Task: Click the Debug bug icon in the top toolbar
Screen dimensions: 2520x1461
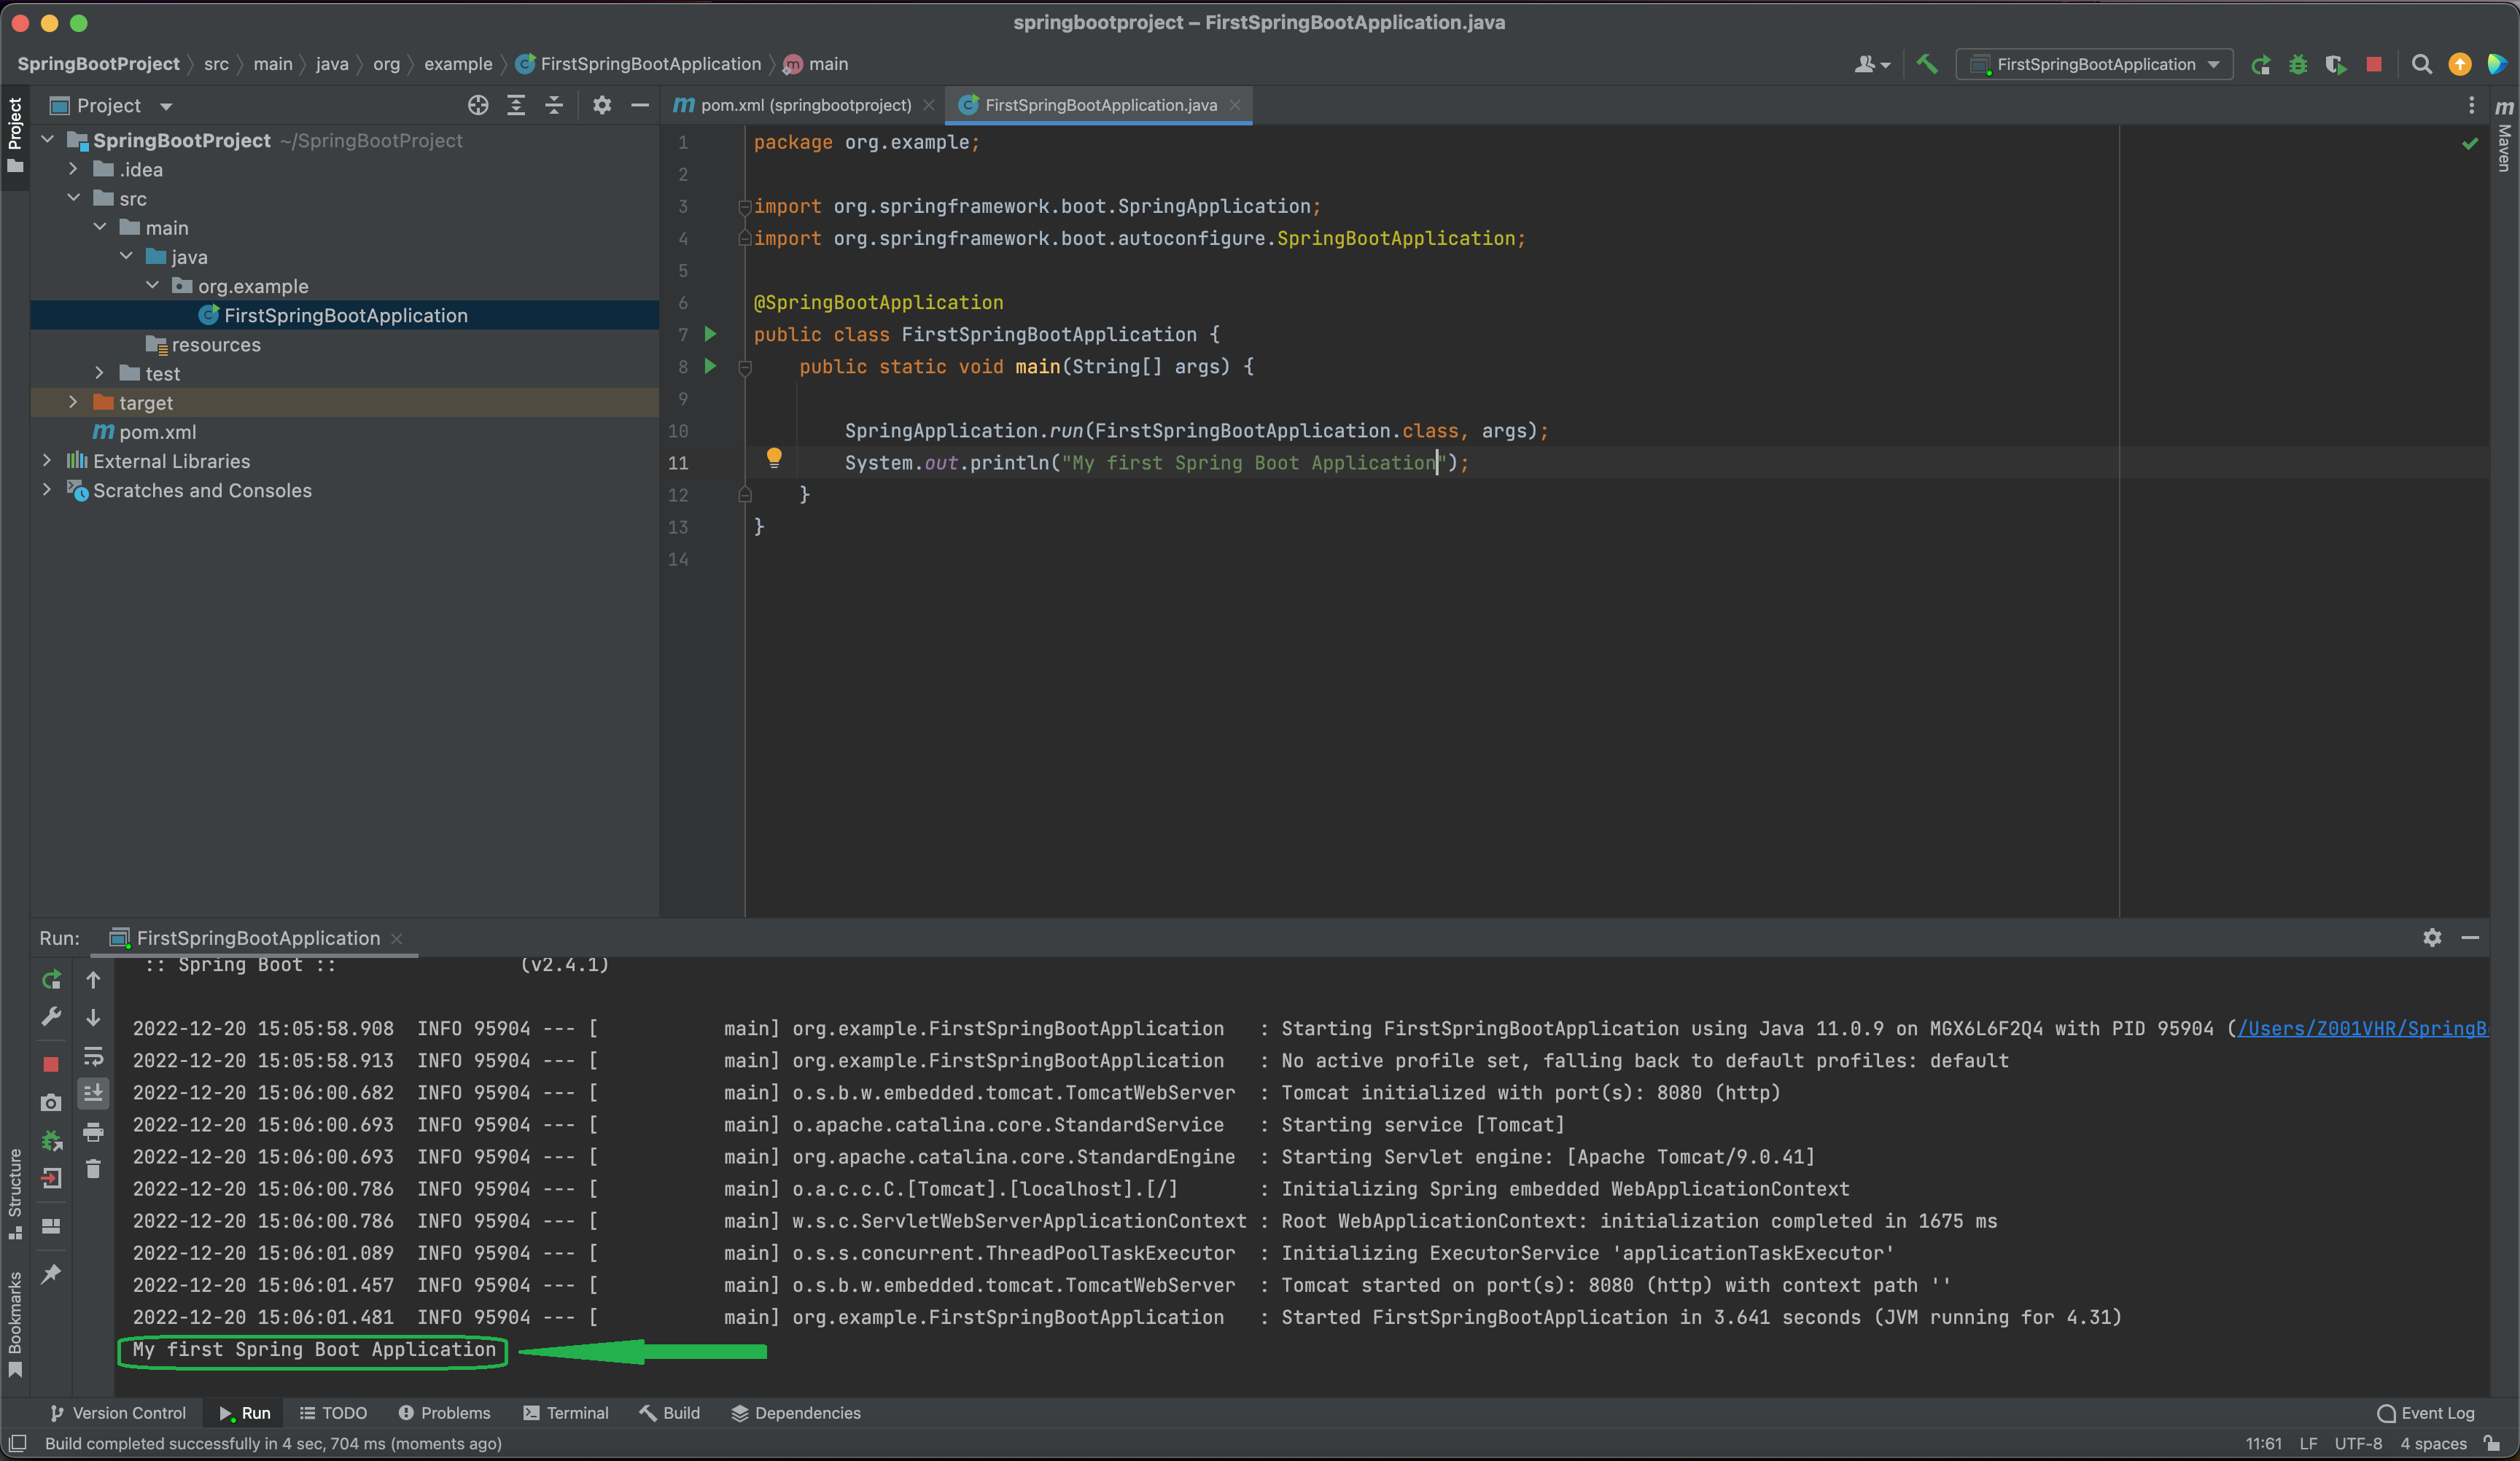Action: (2298, 65)
